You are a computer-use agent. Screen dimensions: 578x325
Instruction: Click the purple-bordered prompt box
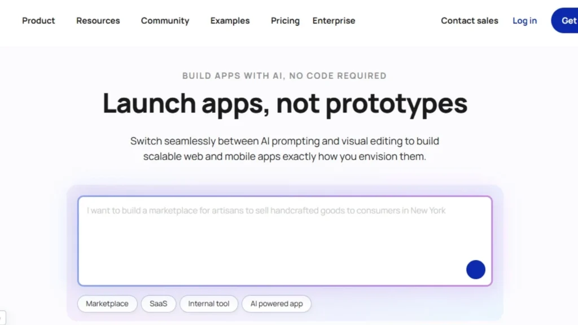(x=285, y=240)
